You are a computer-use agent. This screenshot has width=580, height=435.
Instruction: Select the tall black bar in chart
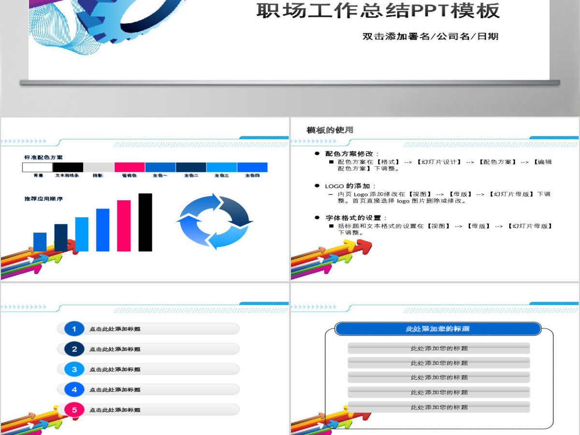145,222
